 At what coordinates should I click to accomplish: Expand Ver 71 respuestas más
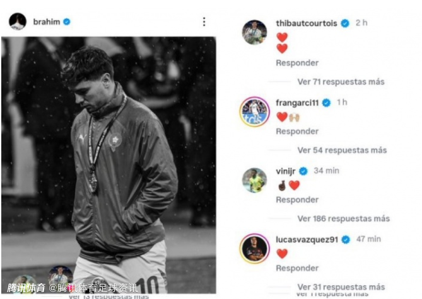click(341, 82)
